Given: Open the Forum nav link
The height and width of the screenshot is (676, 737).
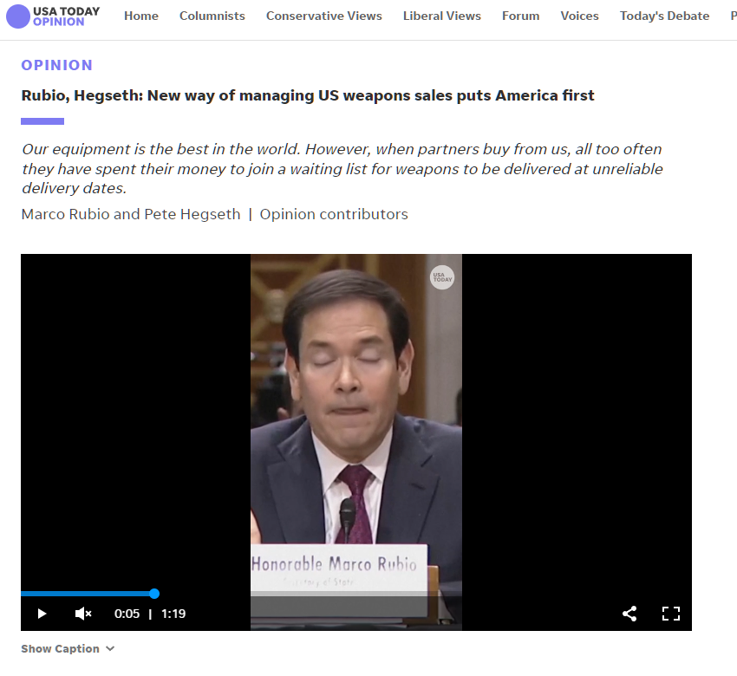Looking at the screenshot, I should [x=520, y=16].
